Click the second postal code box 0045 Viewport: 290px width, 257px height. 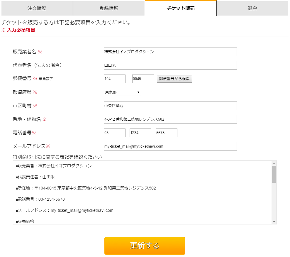coord(143,79)
